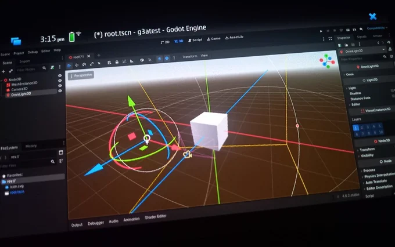Click the Inspector history back arrow
Viewport: 395px width, 247px height.
378,43
